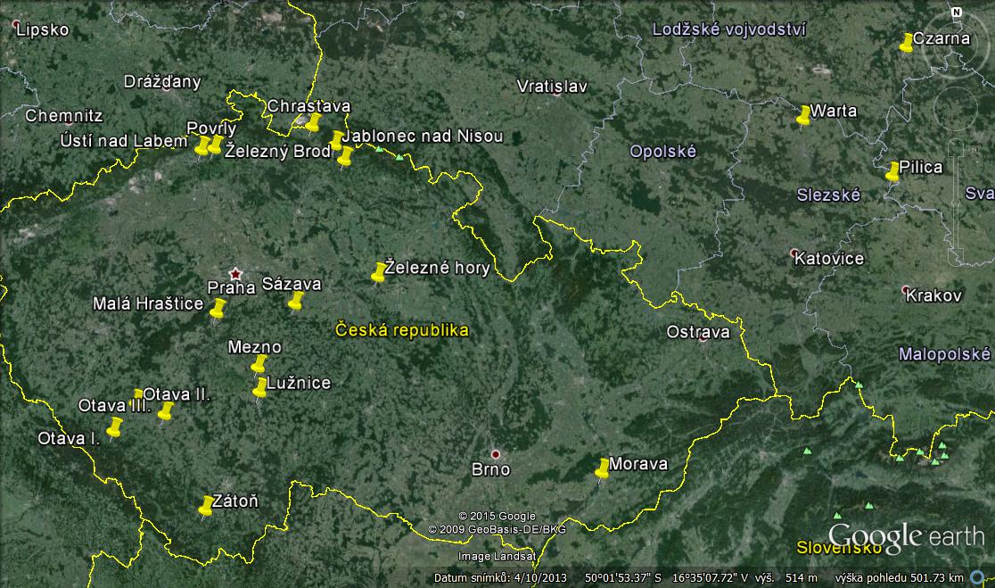Select the Praha capital star marker

(x=235, y=272)
